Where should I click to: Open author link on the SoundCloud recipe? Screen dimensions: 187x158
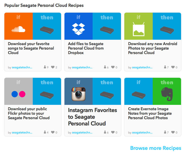pos(22,67)
